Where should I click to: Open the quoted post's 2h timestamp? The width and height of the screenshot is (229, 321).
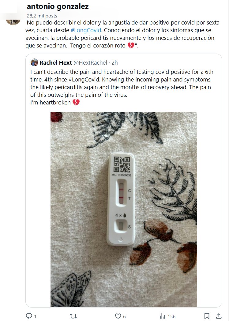click(x=114, y=62)
